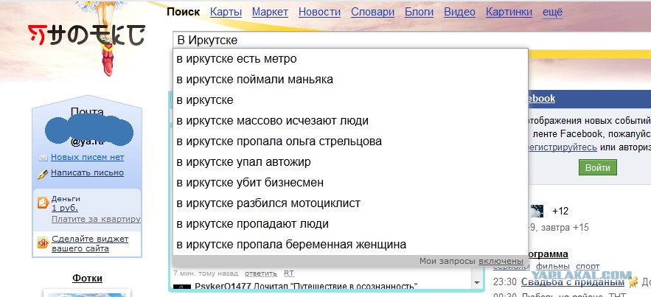The width and height of the screenshot is (651, 297).
Task: Click the weather icon beside +12
Action: pos(536,211)
